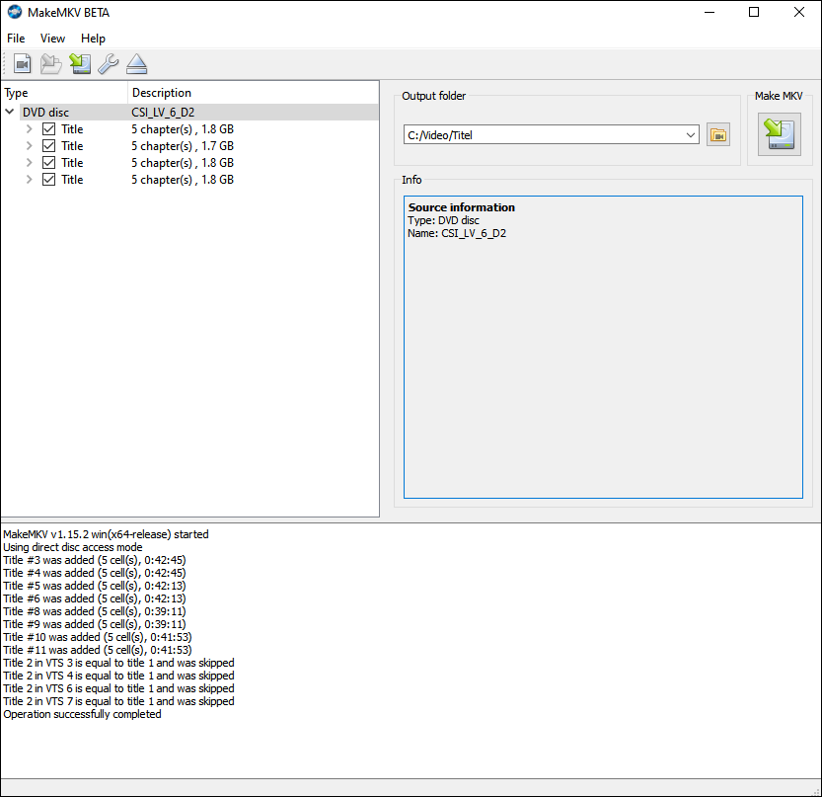Expand the first Title row
The width and height of the screenshot is (822, 797).
click(30, 129)
